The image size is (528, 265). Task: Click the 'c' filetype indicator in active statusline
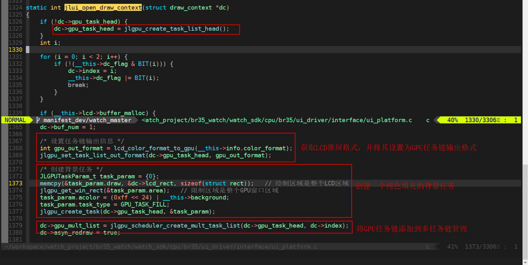pyautogui.click(x=428, y=120)
